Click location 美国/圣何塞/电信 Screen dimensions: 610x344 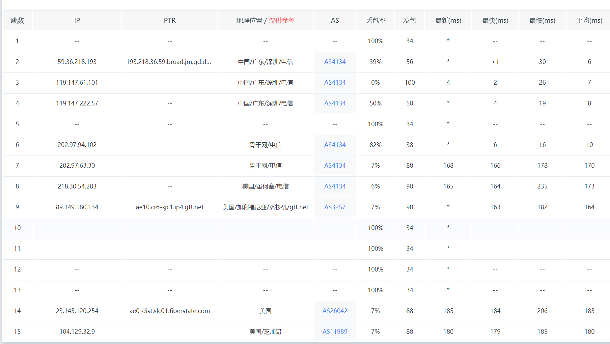[x=265, y=186]
